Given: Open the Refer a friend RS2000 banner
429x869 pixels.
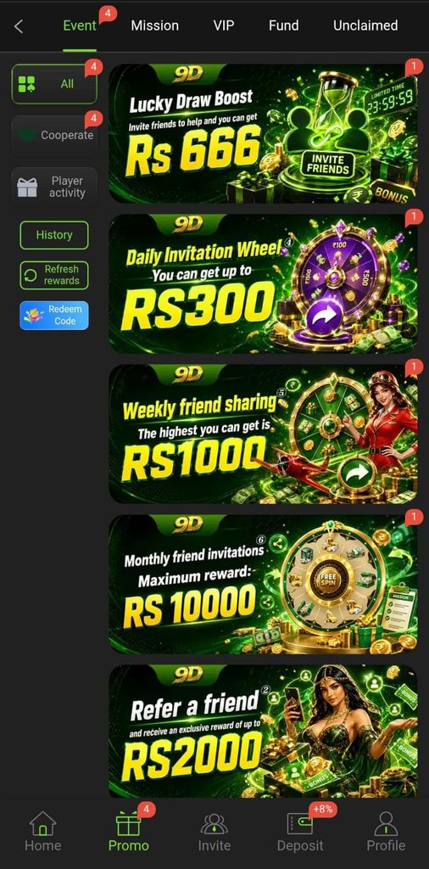Looking at the screenshot, I should tap(263, 732).
